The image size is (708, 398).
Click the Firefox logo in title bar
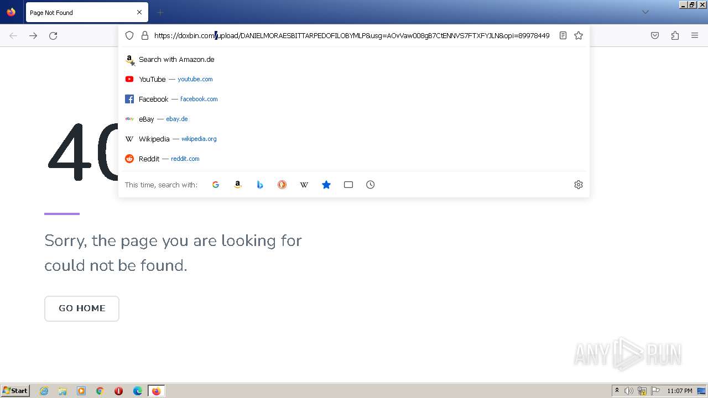pos(11,12)
